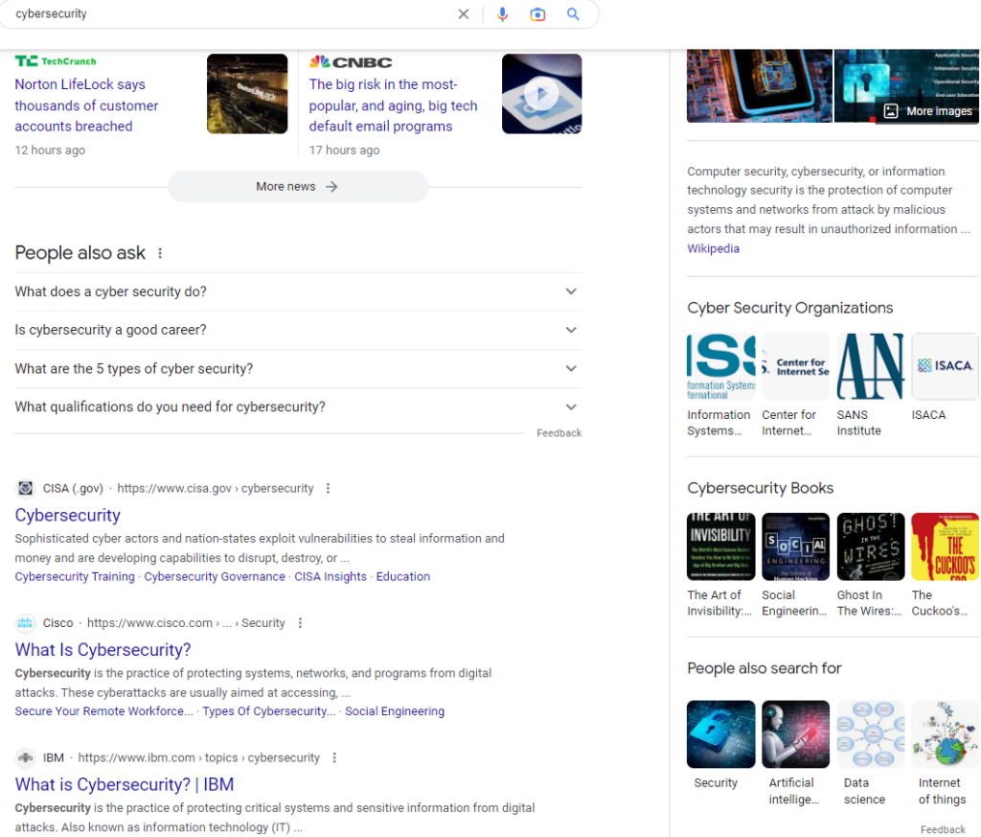Click the cisco.com URL breadcrumb
981x837 pixels.
pos(186,623)
